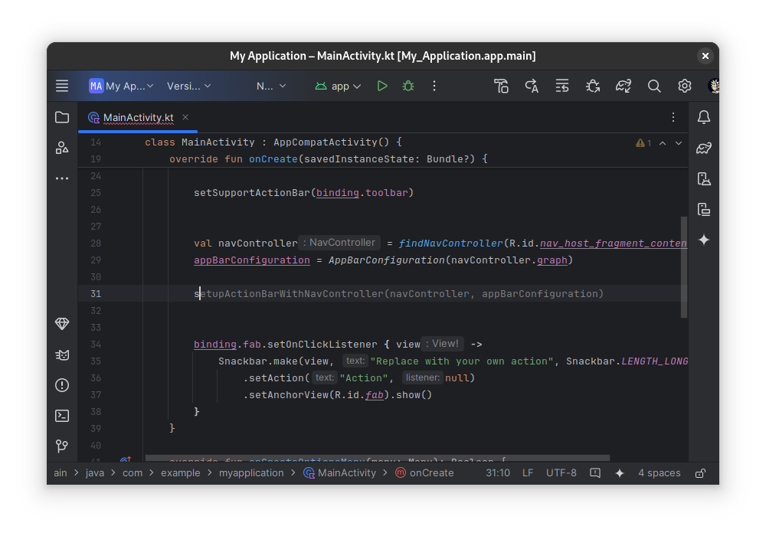Open the Git version control panel
This screenshot has height=536, width=766.
61,446
